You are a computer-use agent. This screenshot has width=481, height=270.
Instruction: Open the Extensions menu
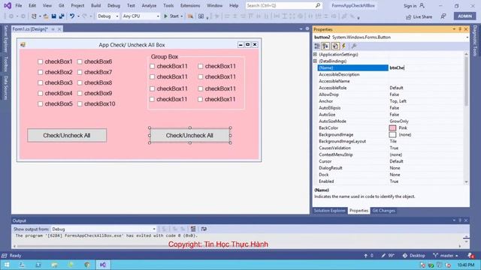tap(190, 5)
